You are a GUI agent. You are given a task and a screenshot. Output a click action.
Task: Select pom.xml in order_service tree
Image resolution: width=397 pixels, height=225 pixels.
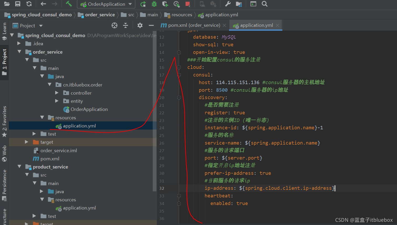point(46,159)
